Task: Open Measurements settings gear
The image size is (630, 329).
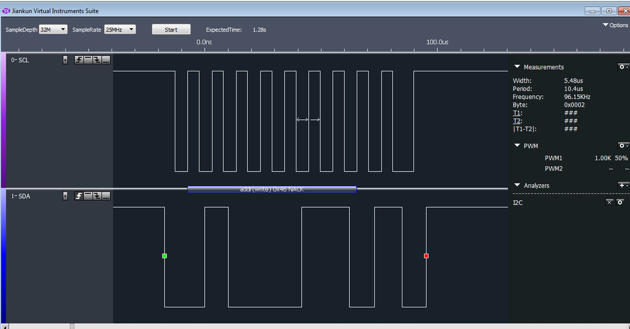Action: pos(623,67)
